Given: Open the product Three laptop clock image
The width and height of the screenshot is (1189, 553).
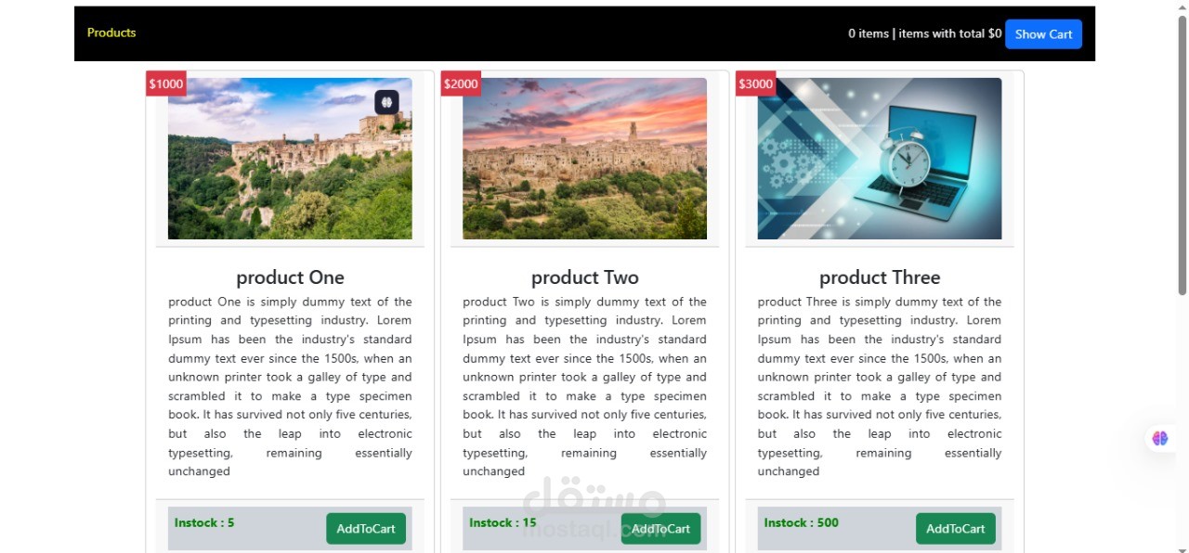Looking at the screenshot, I should [880, 159].
